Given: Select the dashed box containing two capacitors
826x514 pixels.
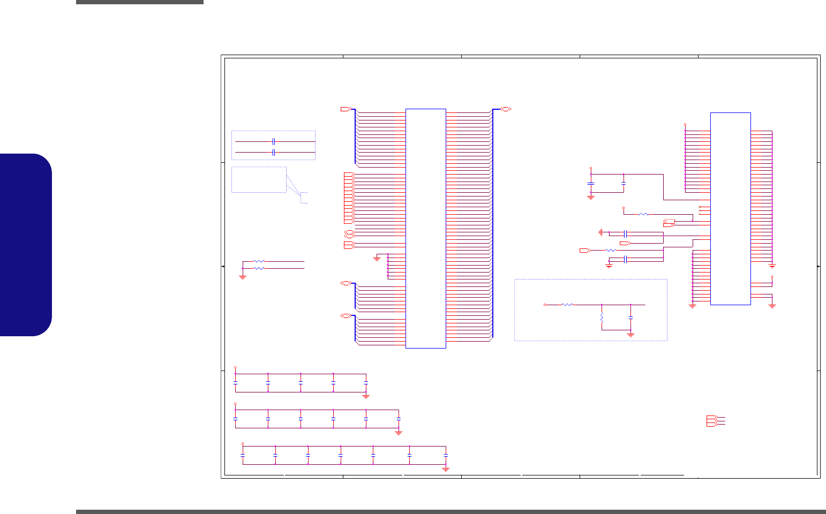Looking at the screenshot, I should [273, 145].
